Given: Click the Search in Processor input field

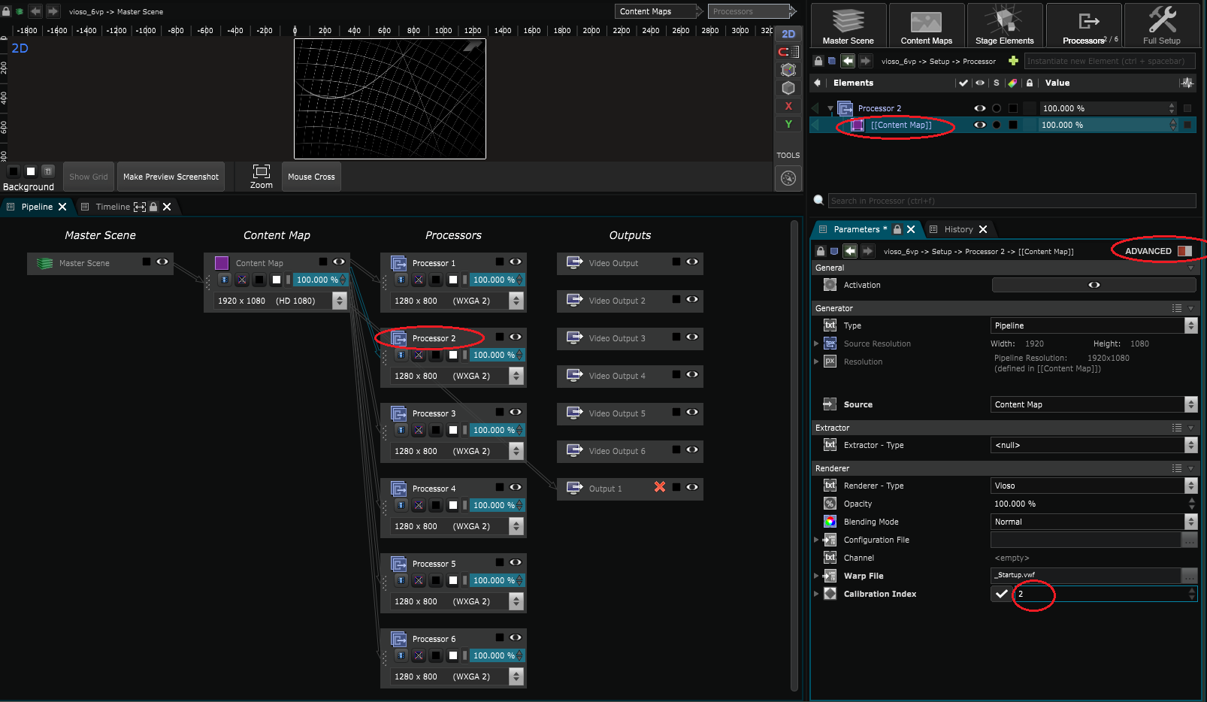Looking at the screenshot, I should (1012, 201).
